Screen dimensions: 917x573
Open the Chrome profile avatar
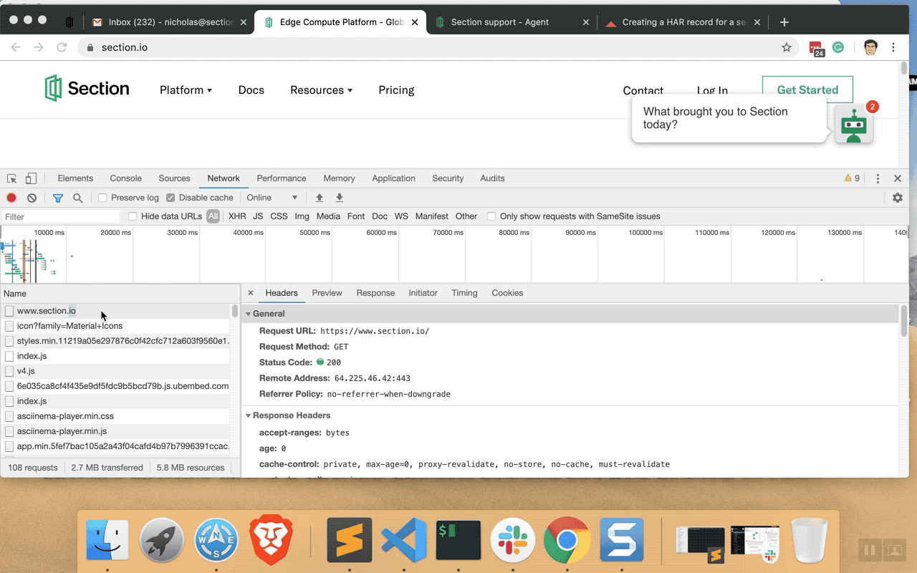click(x=870, y=47)
